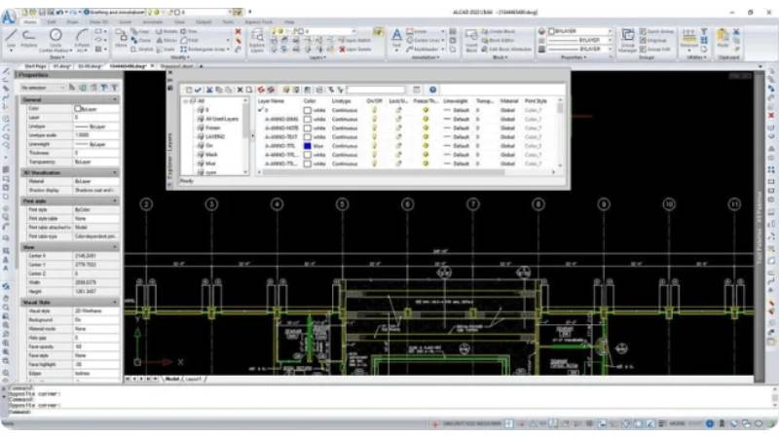Viewport: 779px width, 438px height.
Task: Click the horizontal scrollbar in layer list
Action: [x=384, y=172]
